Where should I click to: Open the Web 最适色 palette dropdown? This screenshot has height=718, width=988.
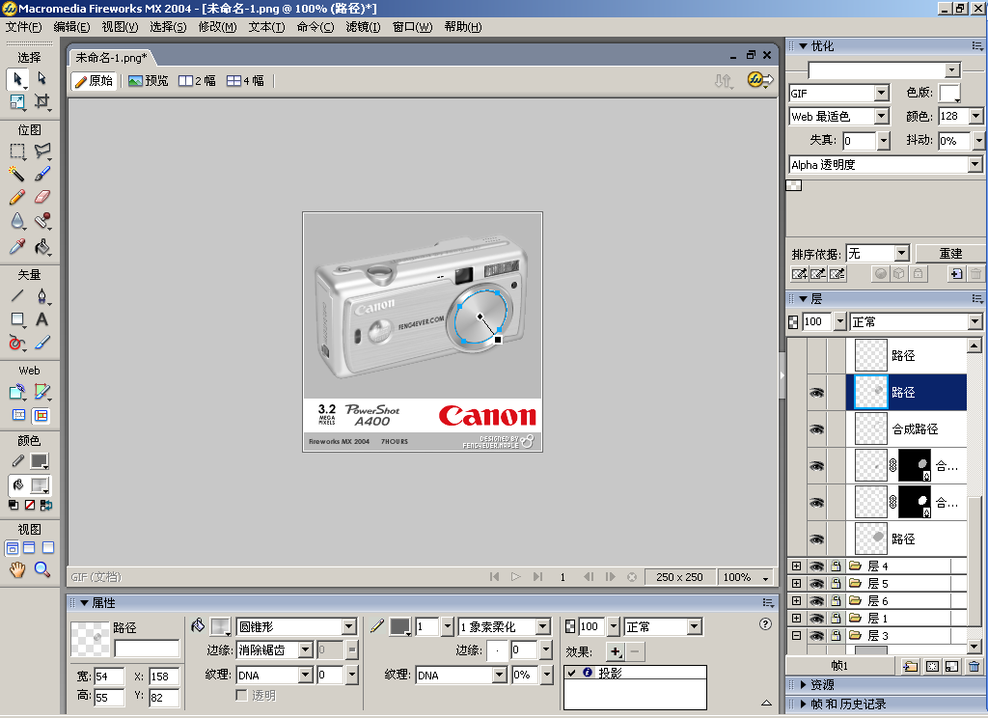coord(882,116)
